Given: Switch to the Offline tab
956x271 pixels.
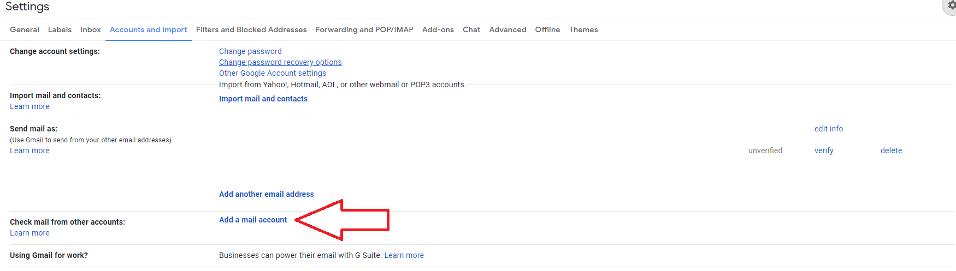Looking at the screenshot, I should (547, 29).
